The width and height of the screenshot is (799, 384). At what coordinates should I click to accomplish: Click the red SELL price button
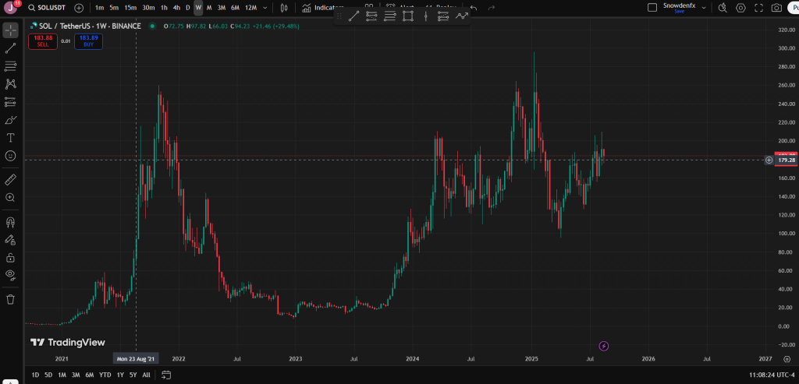(x=42, y=41)
